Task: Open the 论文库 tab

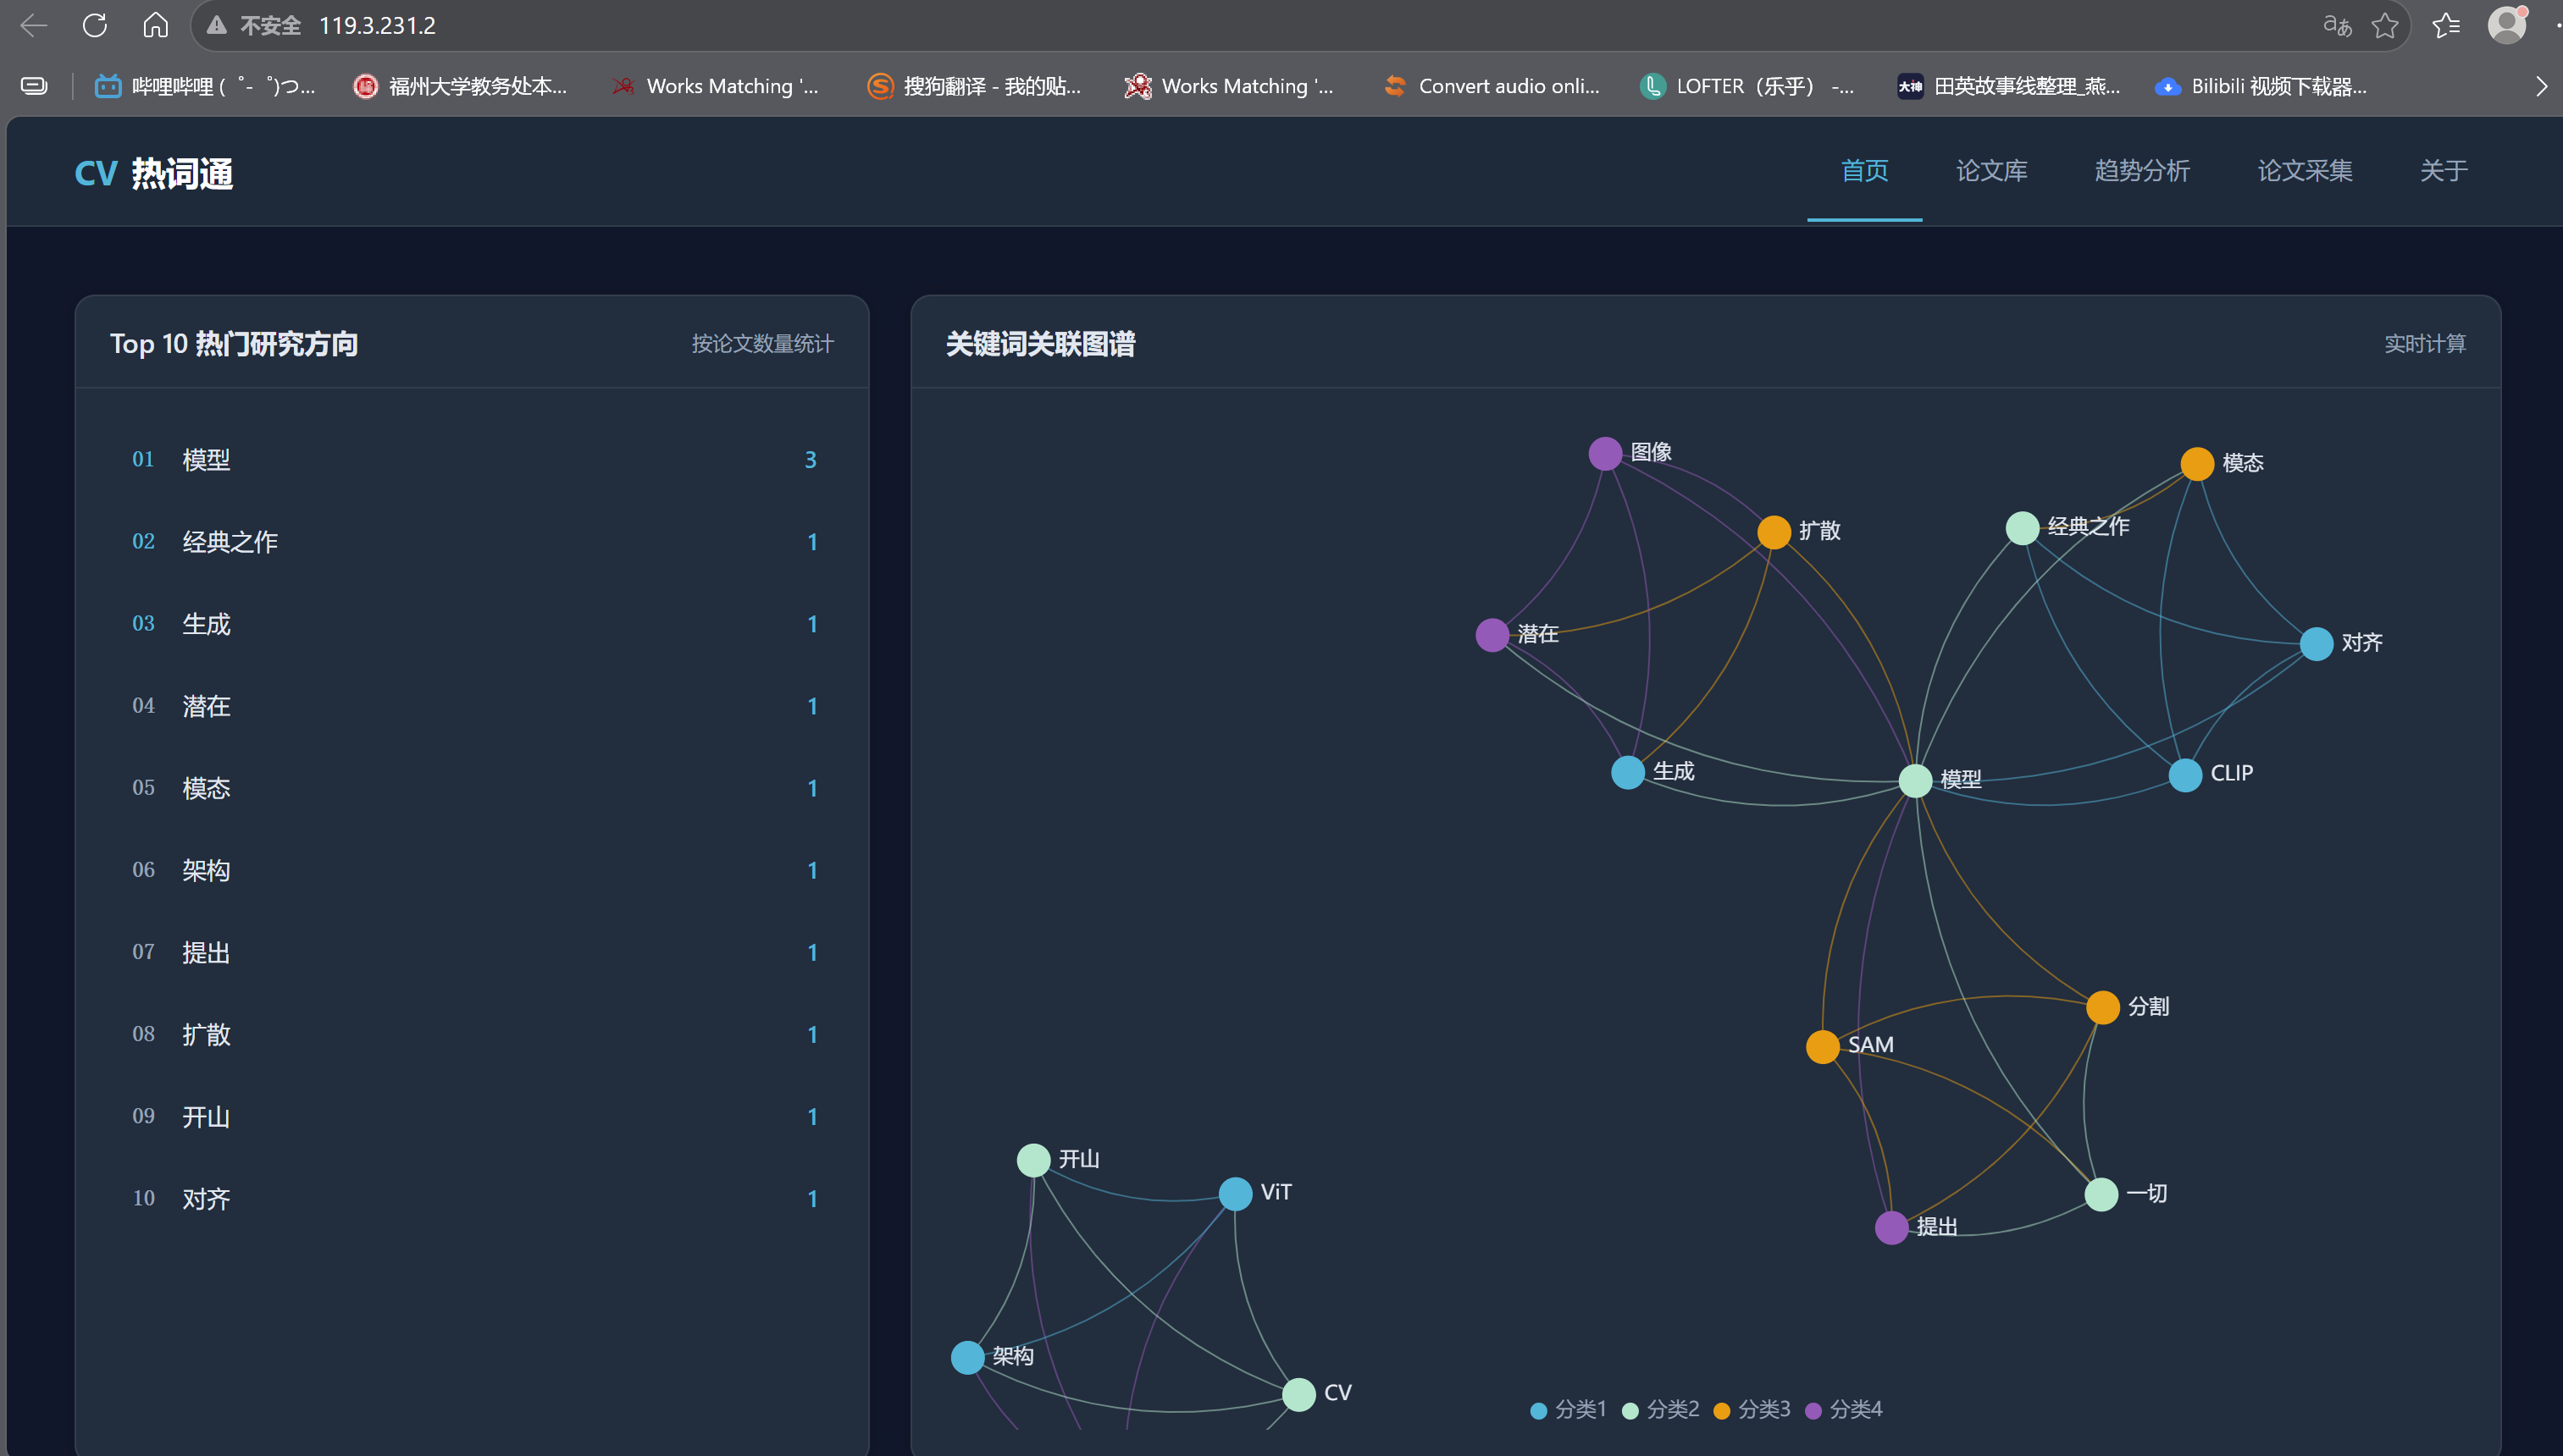Action: tap(1992, 171)
